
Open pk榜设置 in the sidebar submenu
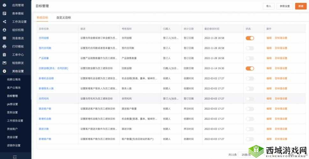pos(12,104)
